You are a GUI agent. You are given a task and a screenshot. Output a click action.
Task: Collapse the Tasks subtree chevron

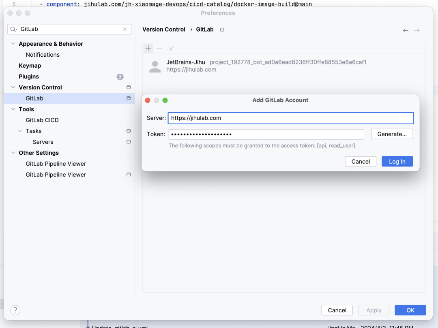click(20, 131)
